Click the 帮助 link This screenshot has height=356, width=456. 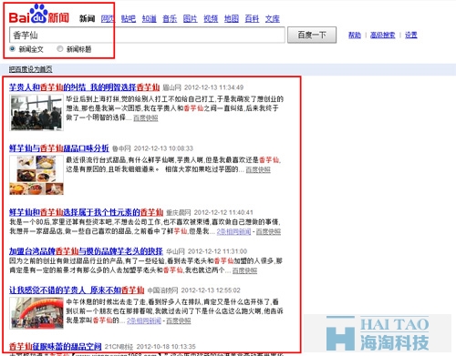(355, 36)
